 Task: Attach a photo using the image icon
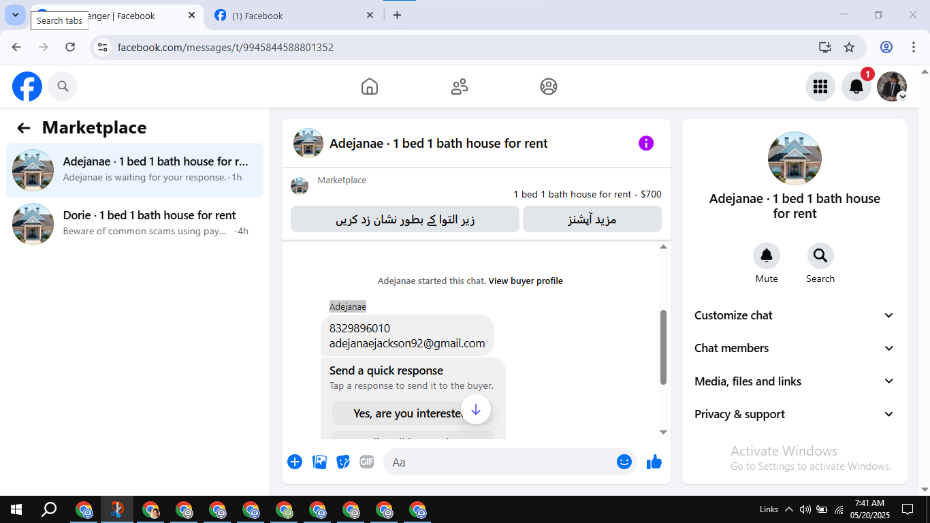click(x=319, y=462)
